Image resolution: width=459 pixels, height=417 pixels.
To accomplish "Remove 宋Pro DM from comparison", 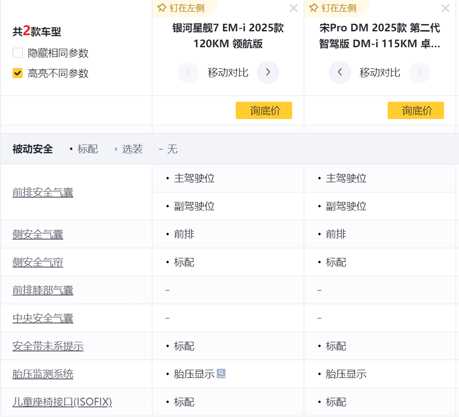I will (x=445, y=8).
